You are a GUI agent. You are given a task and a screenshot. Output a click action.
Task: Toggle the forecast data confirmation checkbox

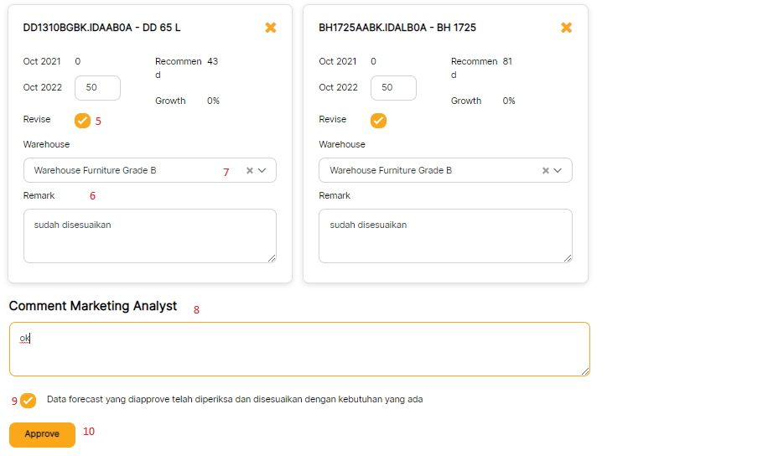[x=29, y=401]
